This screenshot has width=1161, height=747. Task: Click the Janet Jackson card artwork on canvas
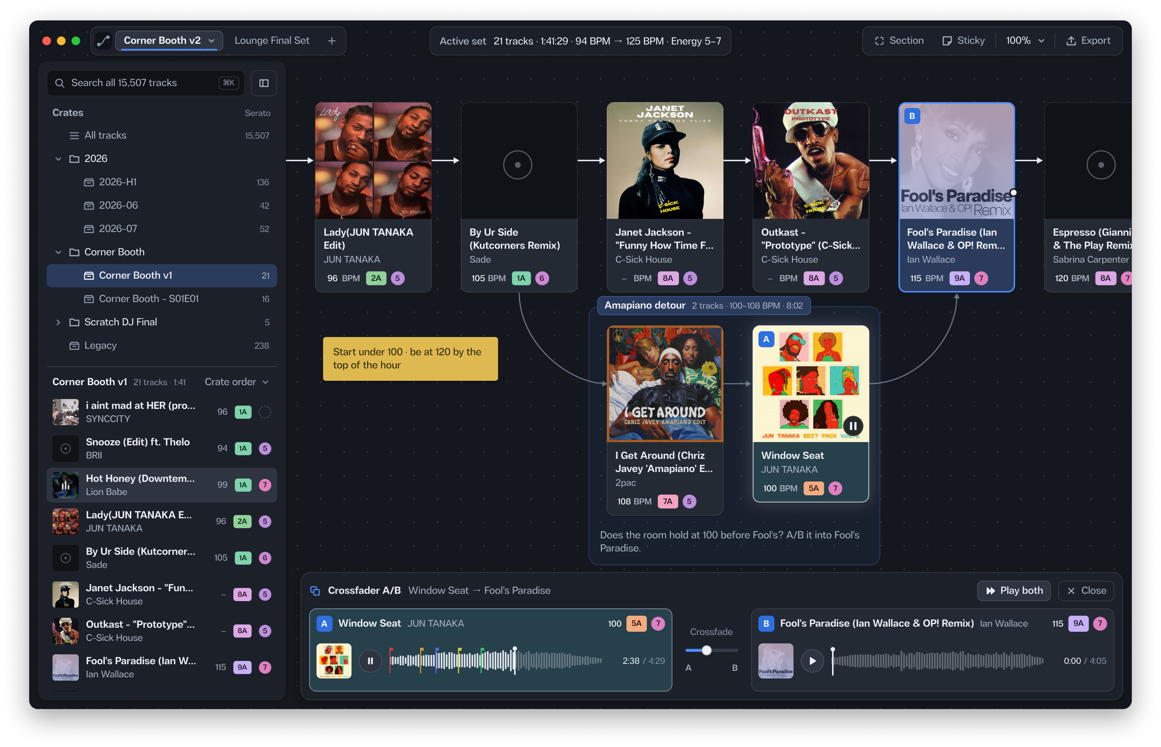(x=665, y=160)
